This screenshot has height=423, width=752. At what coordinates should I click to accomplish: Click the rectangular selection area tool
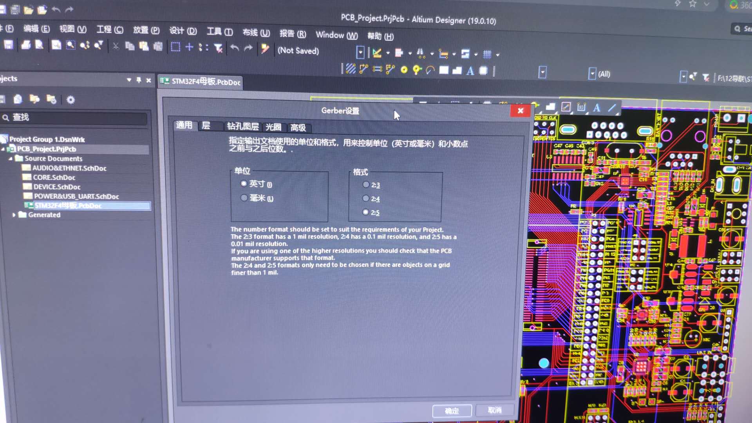(x=175, y=47)
